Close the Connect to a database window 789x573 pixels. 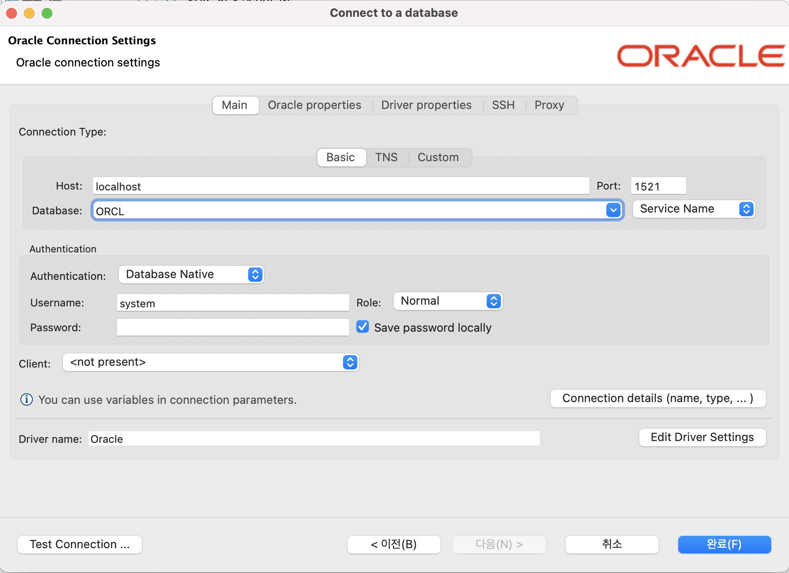(x=12, y=13)
